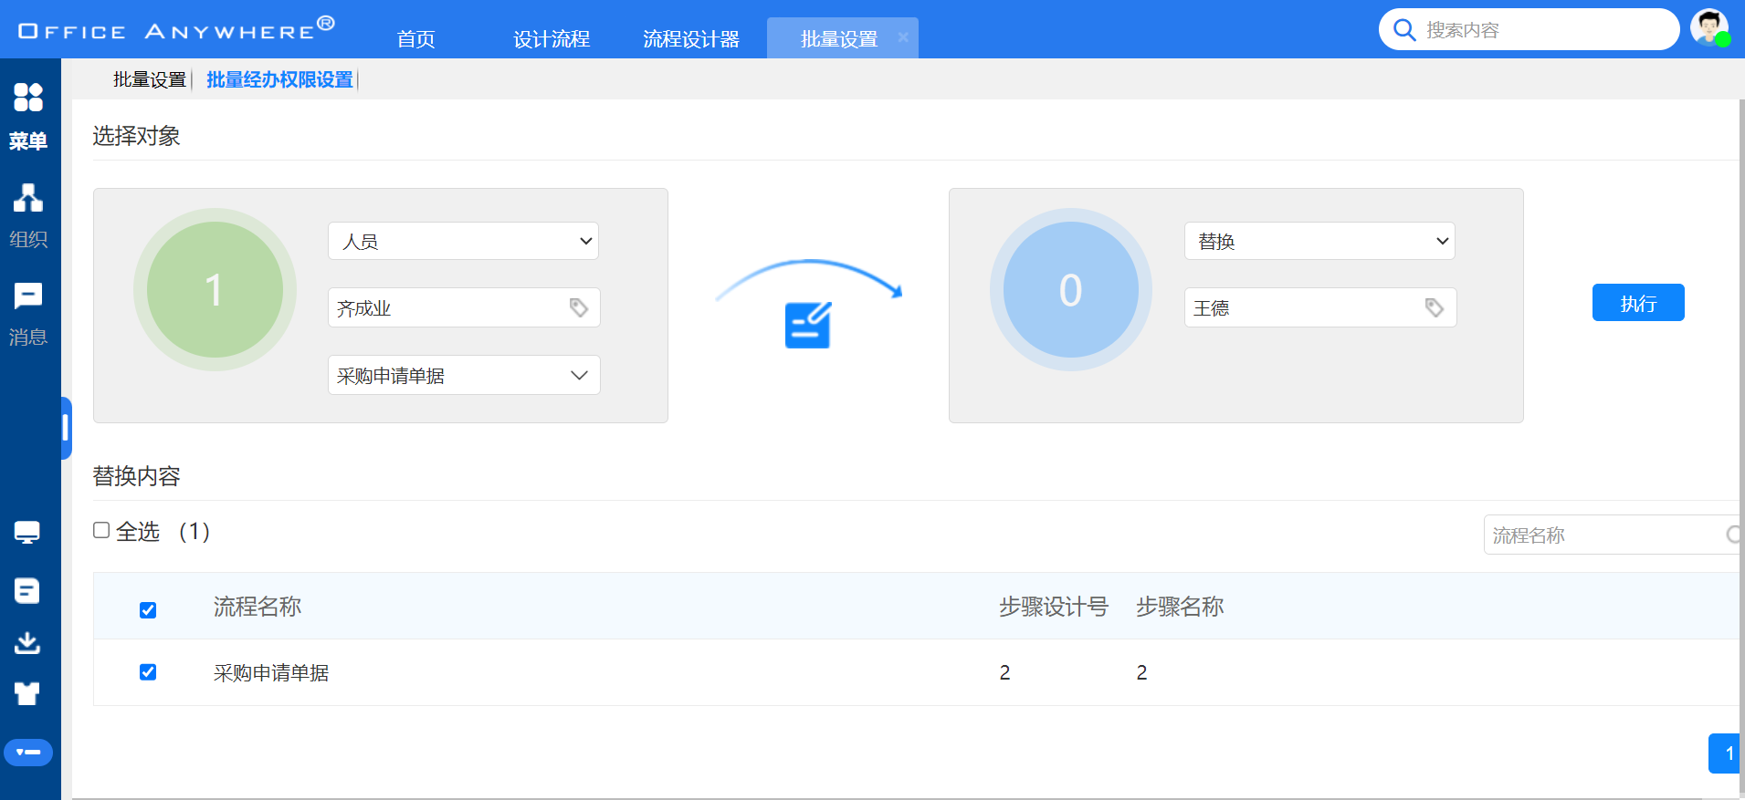Click the blue edit note icon in center
The image size is (1745, 800).
[808, 325]
